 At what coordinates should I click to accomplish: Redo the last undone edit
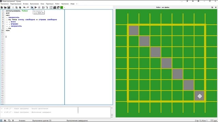(x=28, y=7)
